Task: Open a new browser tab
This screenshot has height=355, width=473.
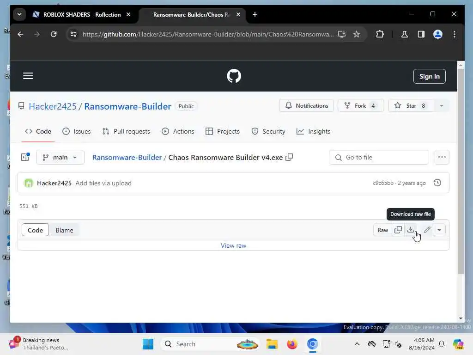Action: pos(255,14)
